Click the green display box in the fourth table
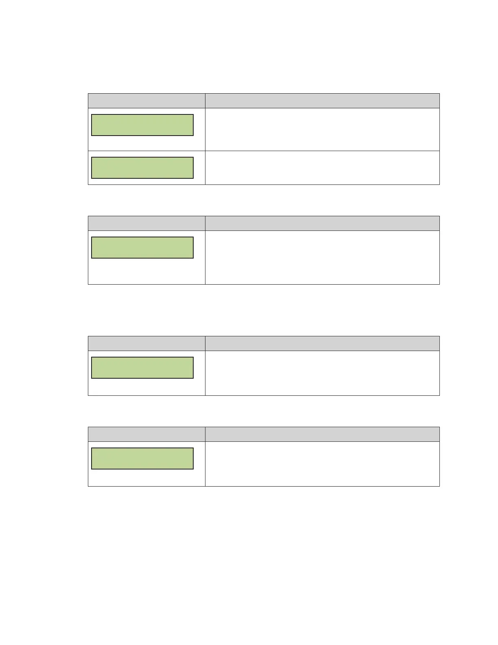Viewport: 498px width, 645px height. [x=142, y=459]
